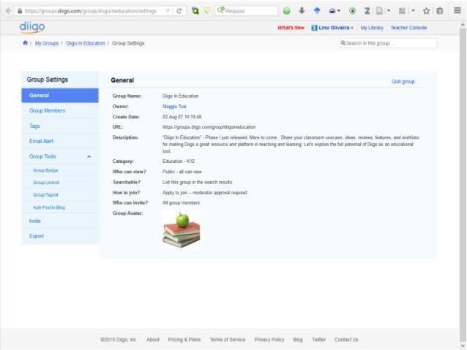This screenshot has height=350, width=467.
Task: Open Group Linkroll tool
Action: tap(46, 183)
